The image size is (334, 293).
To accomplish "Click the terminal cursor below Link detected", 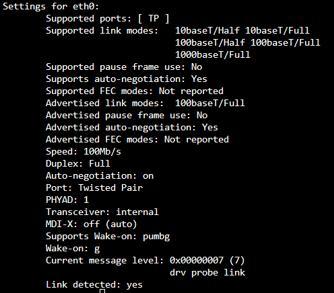I will [x=102, y=291].
